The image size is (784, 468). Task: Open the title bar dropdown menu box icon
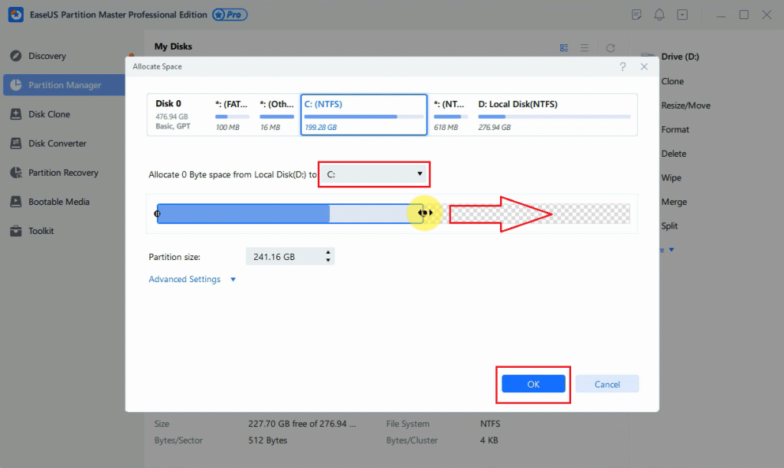click(682, 15)
